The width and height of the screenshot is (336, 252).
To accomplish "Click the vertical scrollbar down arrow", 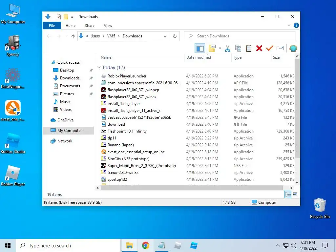I will point(297,182).
